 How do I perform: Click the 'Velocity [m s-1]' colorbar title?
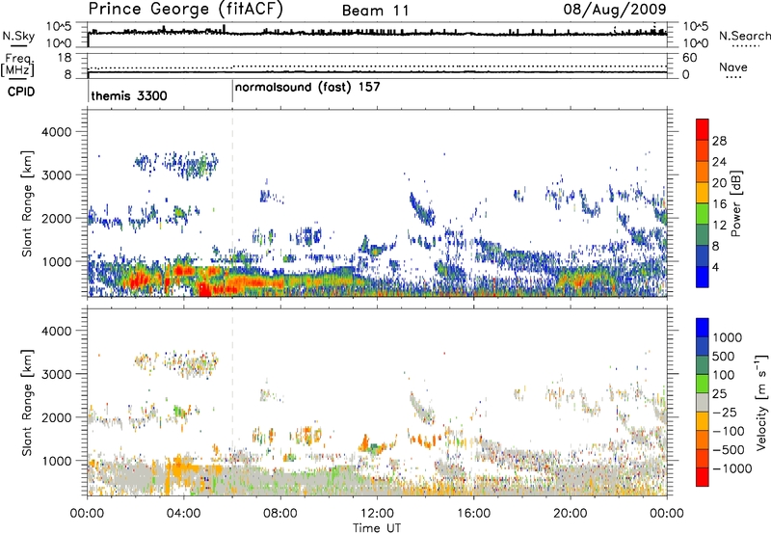click(x=761, y=402)
